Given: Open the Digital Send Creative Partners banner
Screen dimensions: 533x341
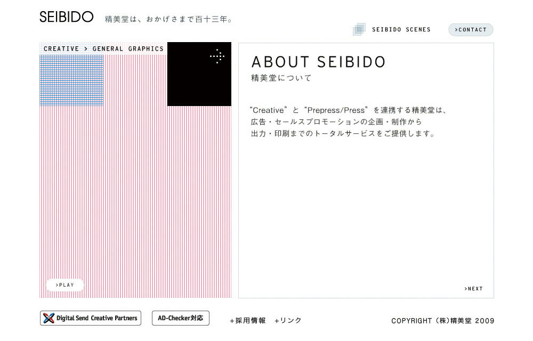Looking at the screenshot, I should [x=91, y=318].
